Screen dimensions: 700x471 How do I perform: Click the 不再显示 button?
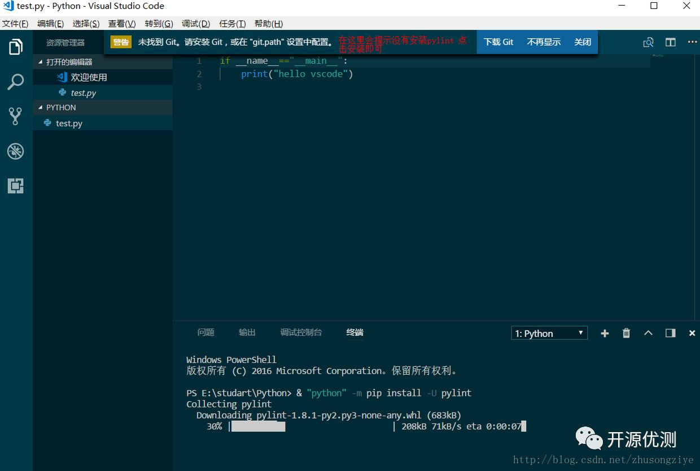click(x=544, y=42)
